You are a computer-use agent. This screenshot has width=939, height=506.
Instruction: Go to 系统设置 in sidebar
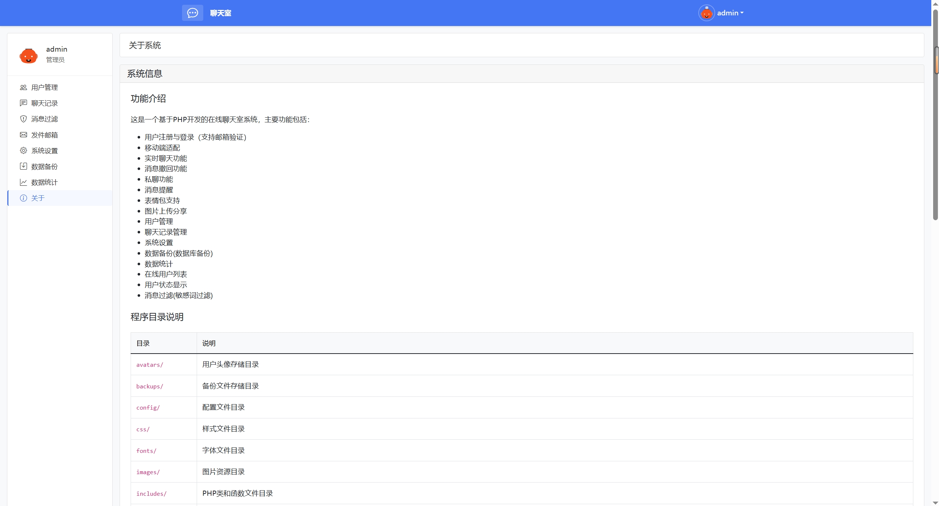[44, 151]
